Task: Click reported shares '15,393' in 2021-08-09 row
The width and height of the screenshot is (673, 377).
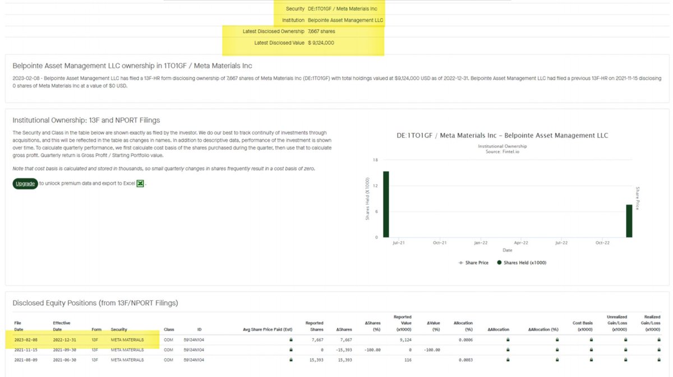Action: pos(316,360)
